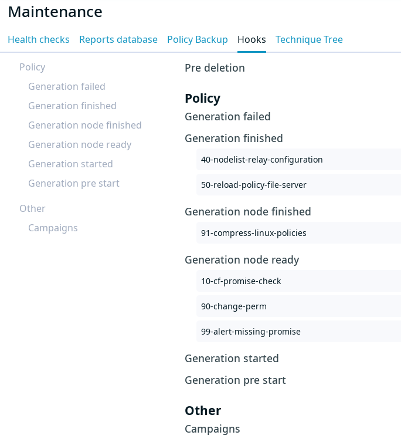The image size is (401, 442).
Task: Click Generation finished in sidebar navigation
Action: (72, 106)
